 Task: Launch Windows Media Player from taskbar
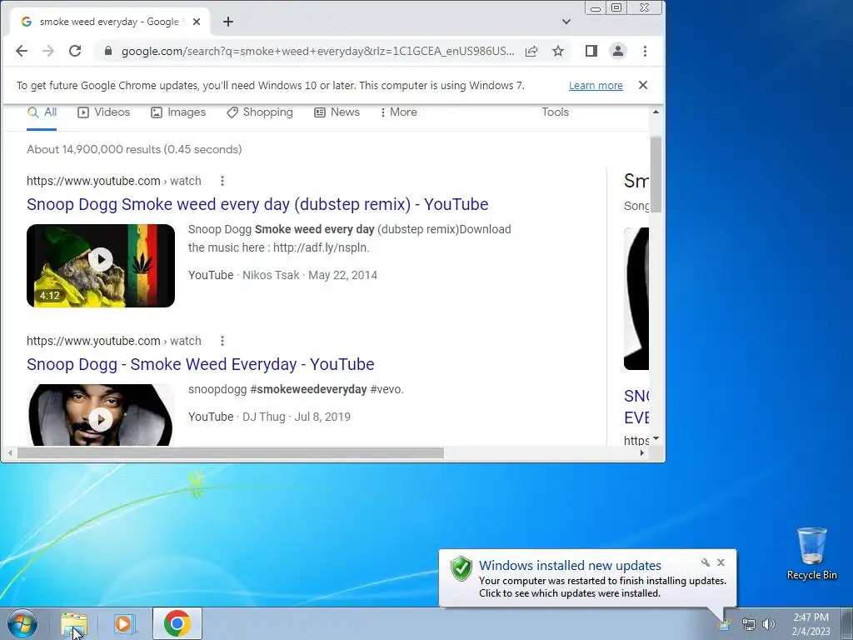(x=123, y=623)
